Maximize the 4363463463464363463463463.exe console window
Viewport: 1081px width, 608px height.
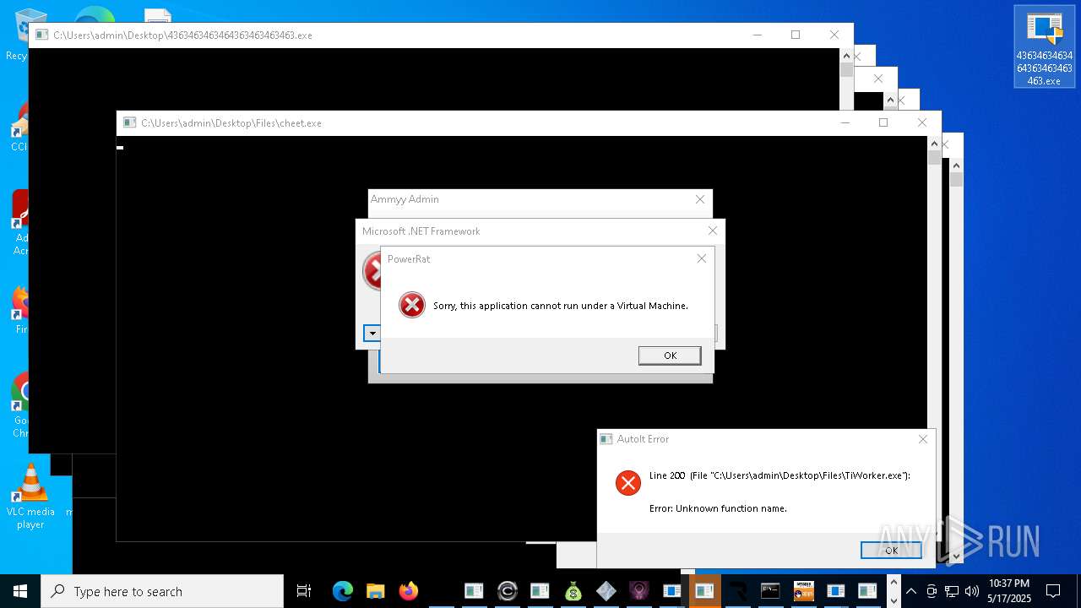tap(796, 35)
